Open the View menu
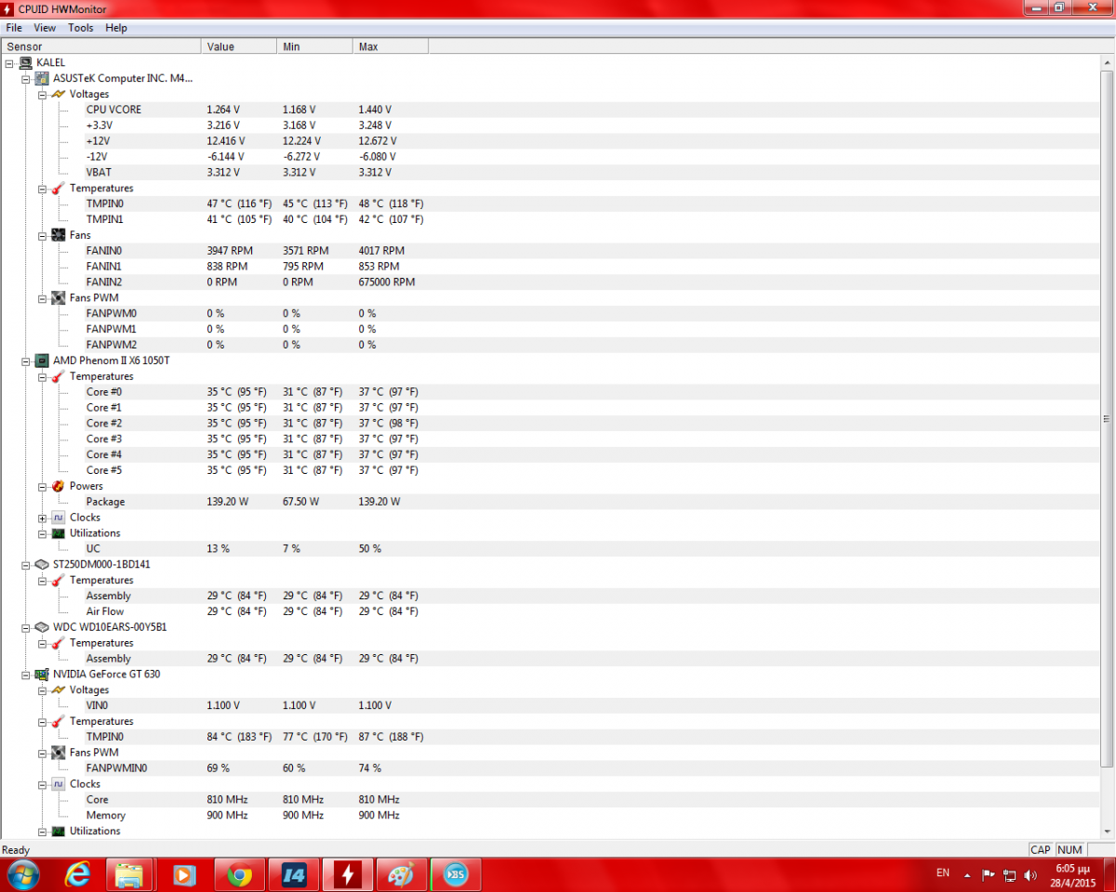This screenshot has height=892, width=1116. pyautogui.click(x=45, y=28)
